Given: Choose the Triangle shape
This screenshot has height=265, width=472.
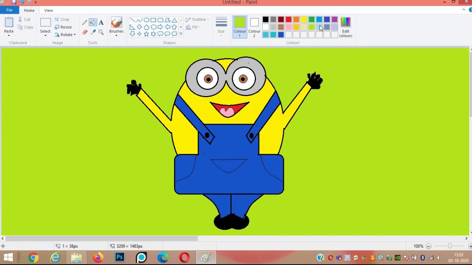Looking at the screenshot, I should tap(174, 20).
